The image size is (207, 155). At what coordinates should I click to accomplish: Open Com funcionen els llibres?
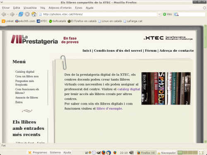click(x=27, y=91)
